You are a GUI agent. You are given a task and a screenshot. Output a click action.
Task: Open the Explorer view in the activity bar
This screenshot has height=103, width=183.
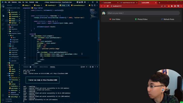click(3, 6)
